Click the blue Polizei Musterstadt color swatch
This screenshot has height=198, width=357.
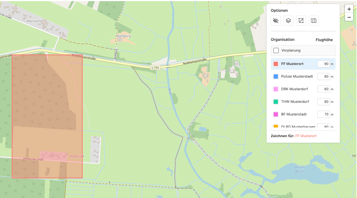pyautogui.click(x=276, y=77)
